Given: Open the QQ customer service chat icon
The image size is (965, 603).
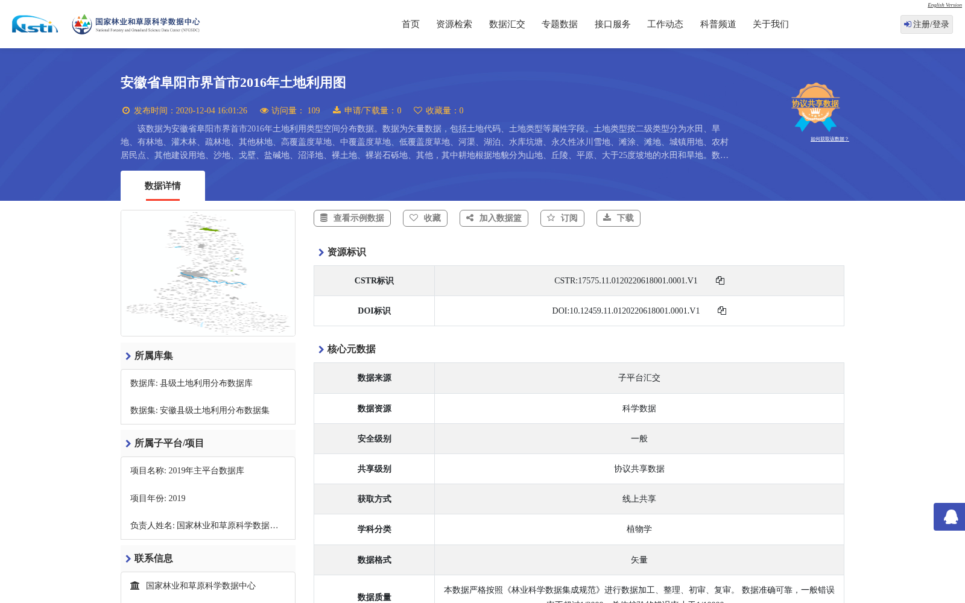Looking at the screenshot, I should coord(951,517).
